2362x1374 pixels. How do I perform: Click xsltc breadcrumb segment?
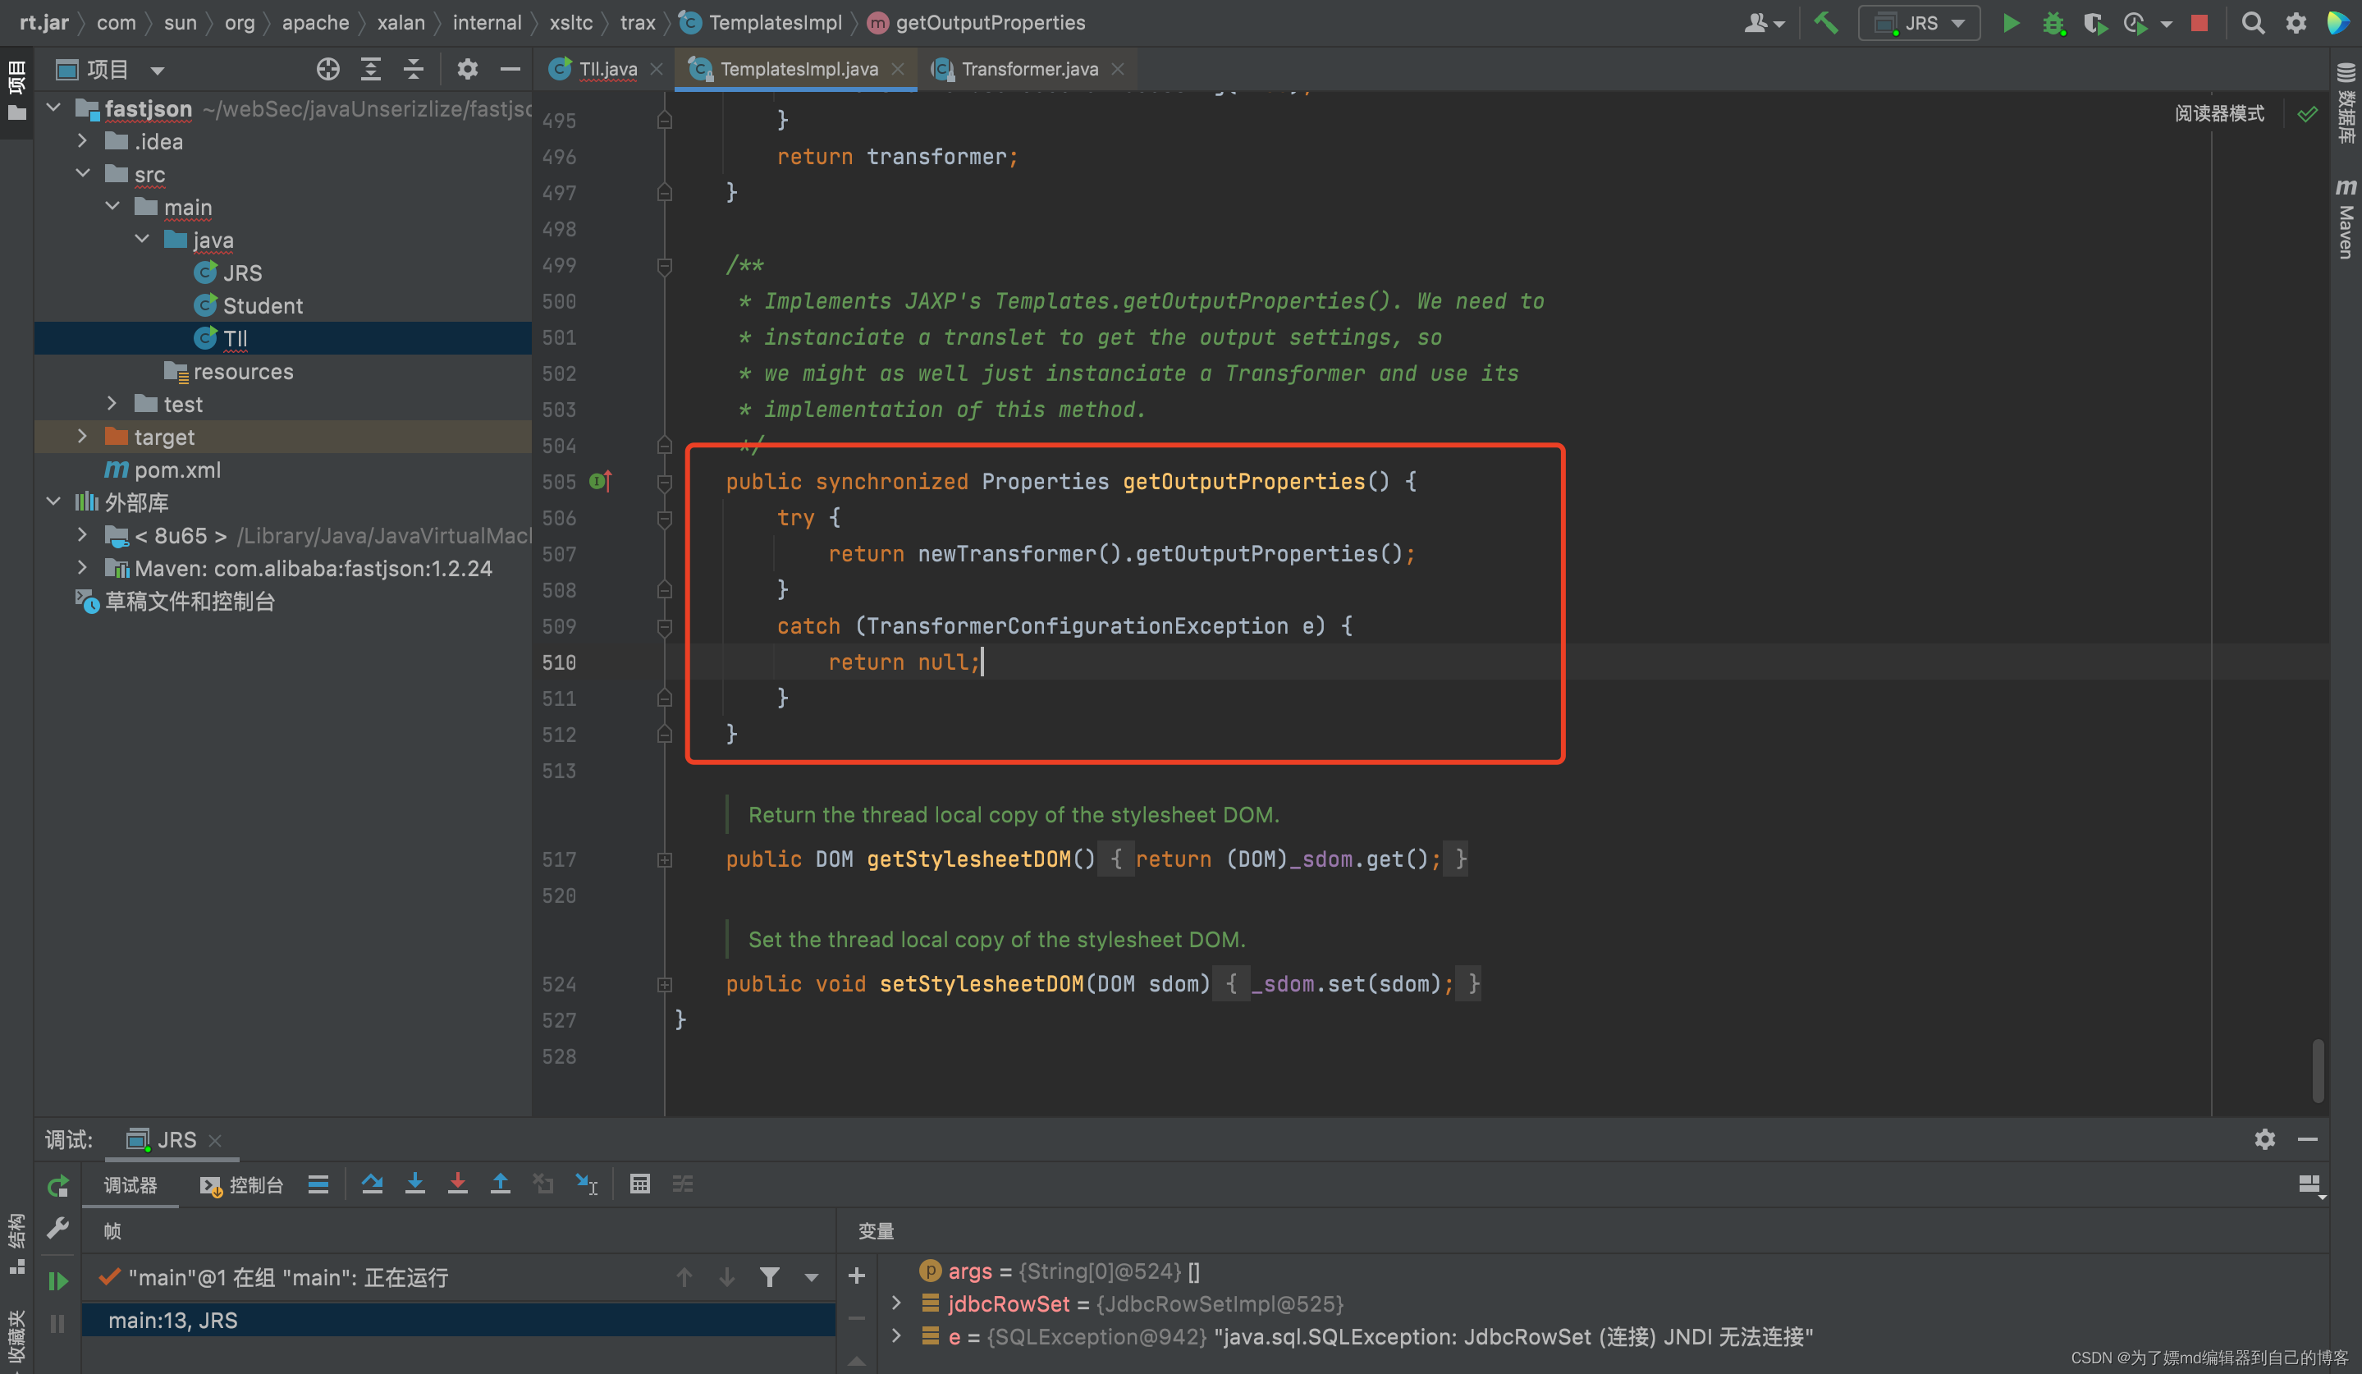pyautogui.click(x=571, y=22)
